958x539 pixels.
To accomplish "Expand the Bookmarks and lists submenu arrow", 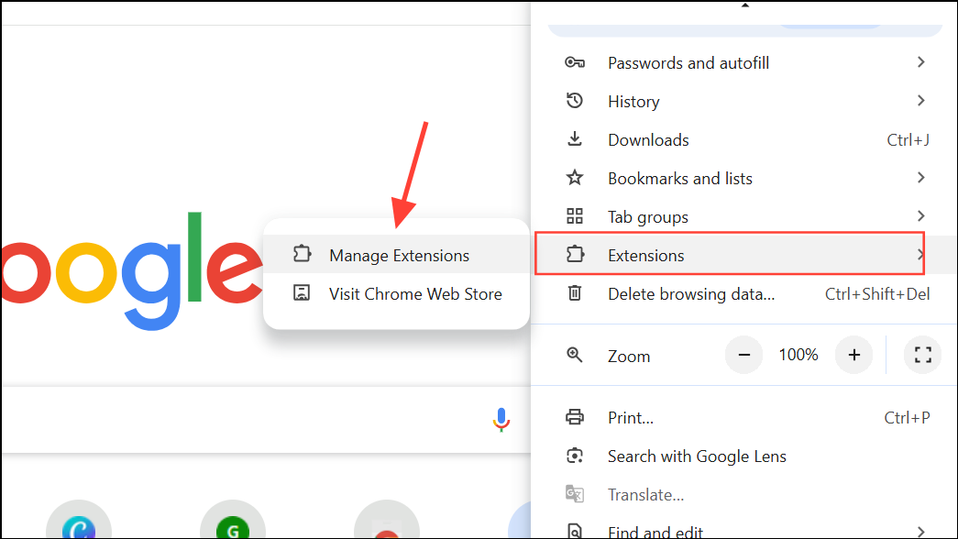I will 920,178.
